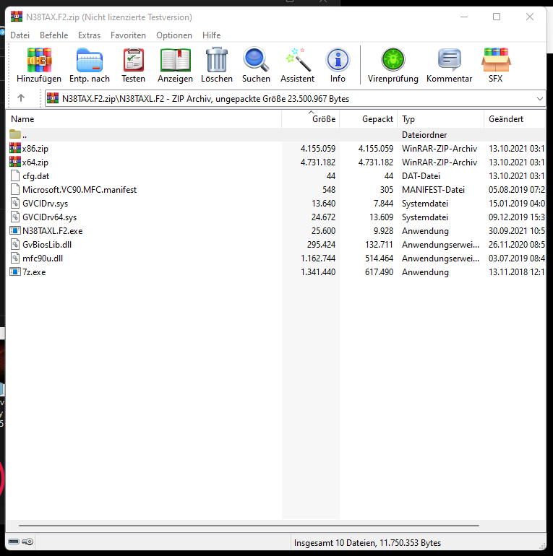Image resolution: width=553 pixels, height=556 pixels.
Task: Click the x64.zip archive icon
Action: (x=15, y=162)
